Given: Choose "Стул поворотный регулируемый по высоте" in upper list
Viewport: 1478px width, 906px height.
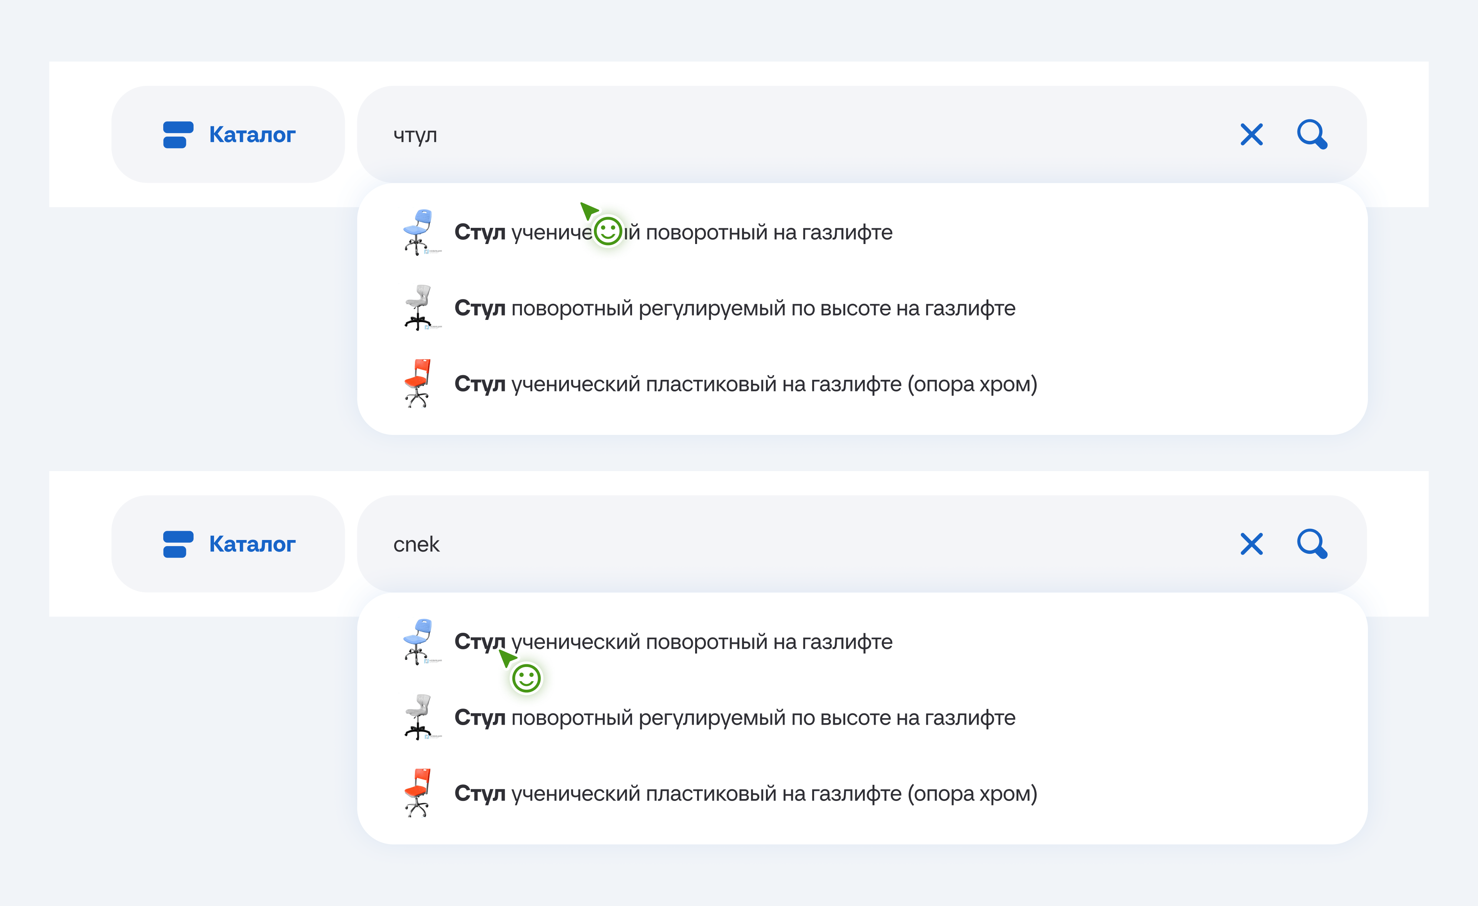Looking at the screenshot, I should click(735, 308).
